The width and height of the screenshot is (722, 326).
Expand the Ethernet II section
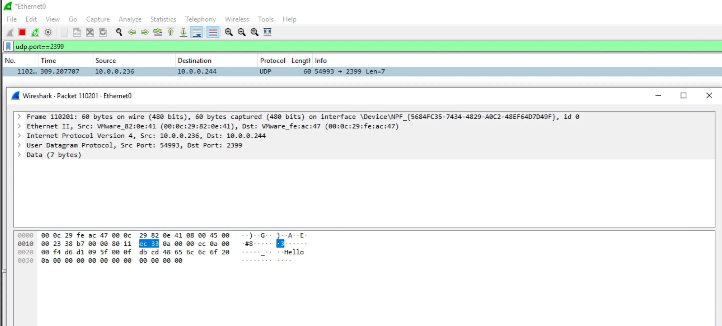[19, 126]
